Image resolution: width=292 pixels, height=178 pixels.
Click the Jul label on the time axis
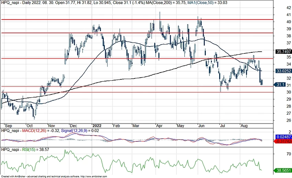(x=223, y=126)
